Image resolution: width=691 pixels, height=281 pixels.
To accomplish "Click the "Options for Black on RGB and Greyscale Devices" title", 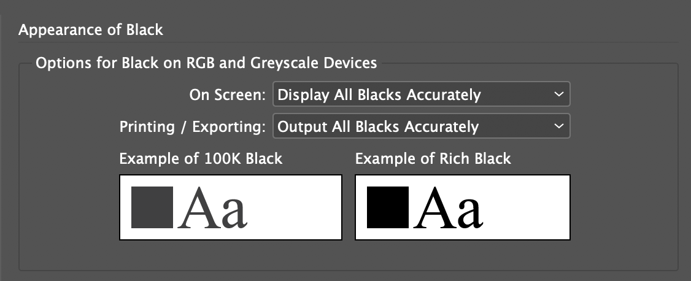I will (x=206, y=63).
